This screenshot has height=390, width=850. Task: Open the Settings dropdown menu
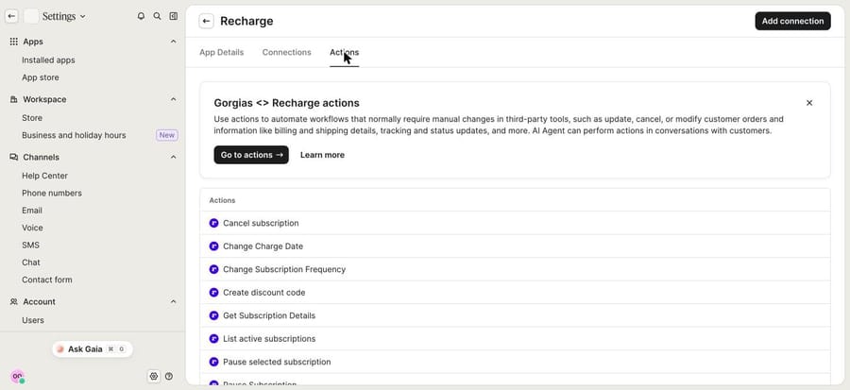[x=64, y=16]
